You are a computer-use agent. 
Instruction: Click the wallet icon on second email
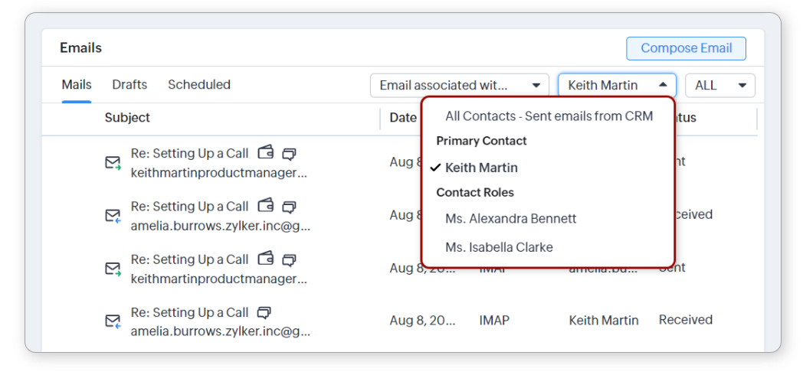[x=265, y=206]
